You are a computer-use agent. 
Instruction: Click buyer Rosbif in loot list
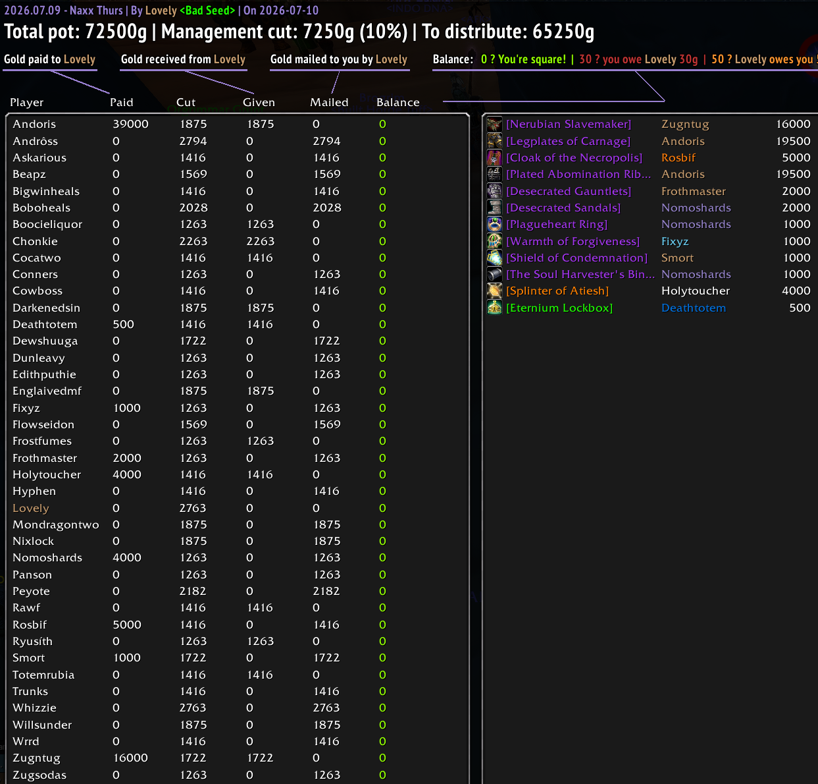pos(678,157)
